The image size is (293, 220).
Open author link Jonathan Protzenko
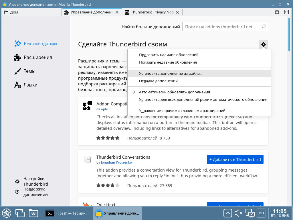(x=116, y=162)
